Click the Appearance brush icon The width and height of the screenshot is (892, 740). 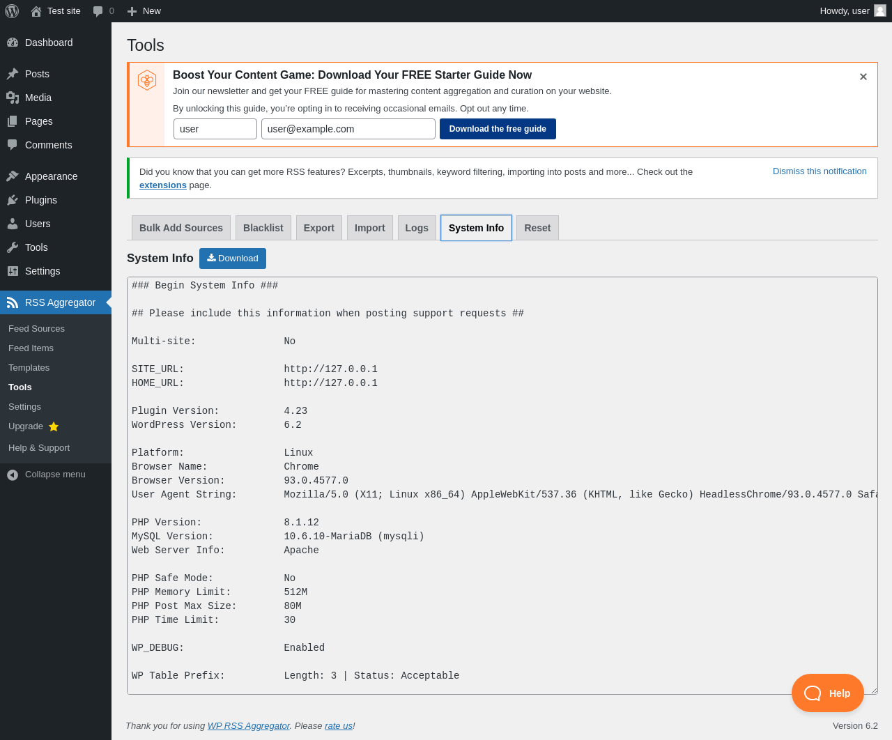(x=13, y=176)
